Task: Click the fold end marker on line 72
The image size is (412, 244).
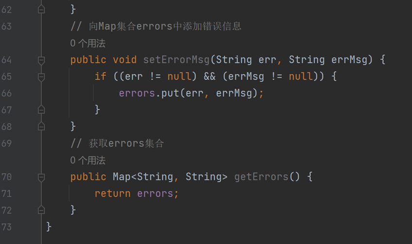Action: tap(41, 210)
